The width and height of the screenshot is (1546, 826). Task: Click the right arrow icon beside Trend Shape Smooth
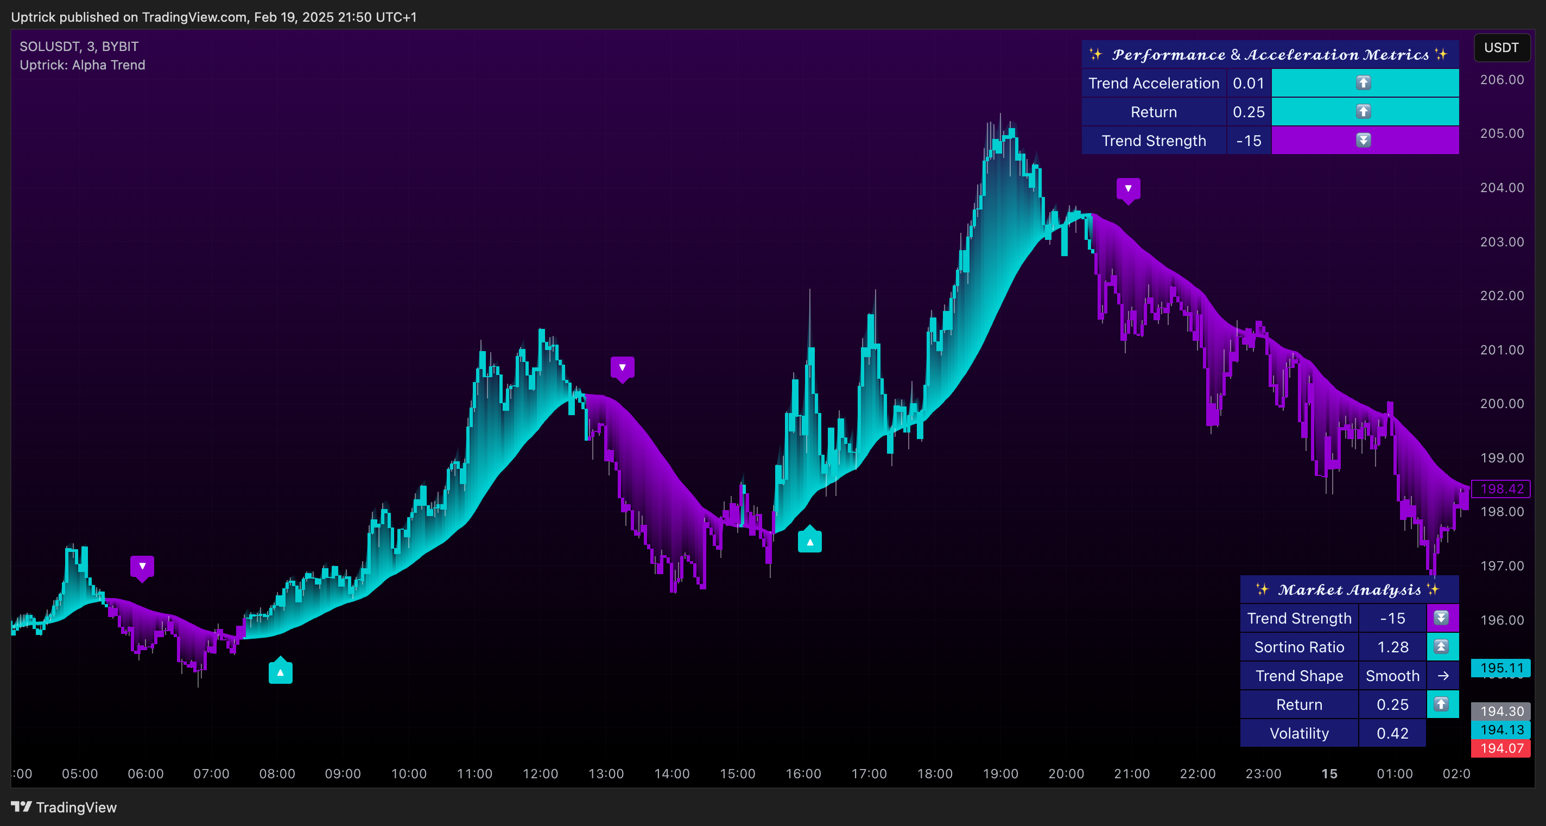pos(1443,676)
